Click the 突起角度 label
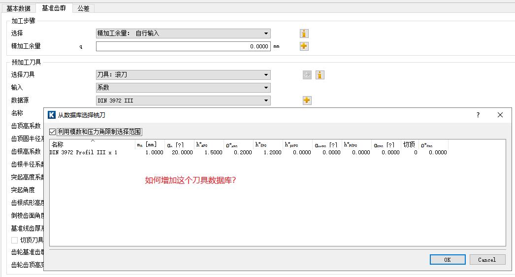515x277 pixels. (x=23, y=190)
